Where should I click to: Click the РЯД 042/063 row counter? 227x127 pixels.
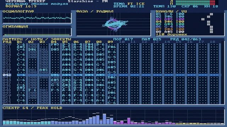tap(186, 39)
